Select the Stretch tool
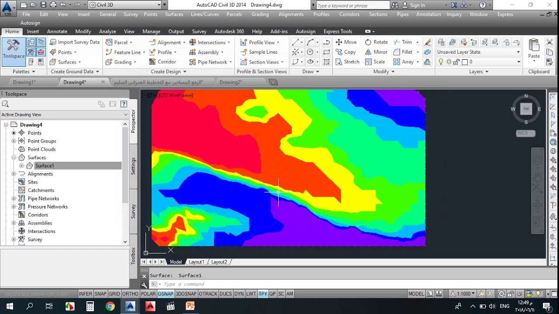Image resolution: width=559 pixels, height=314 pixels. point(347,61)
